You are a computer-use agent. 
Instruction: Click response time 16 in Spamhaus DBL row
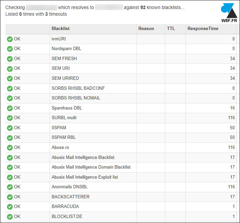click(232, 108)
